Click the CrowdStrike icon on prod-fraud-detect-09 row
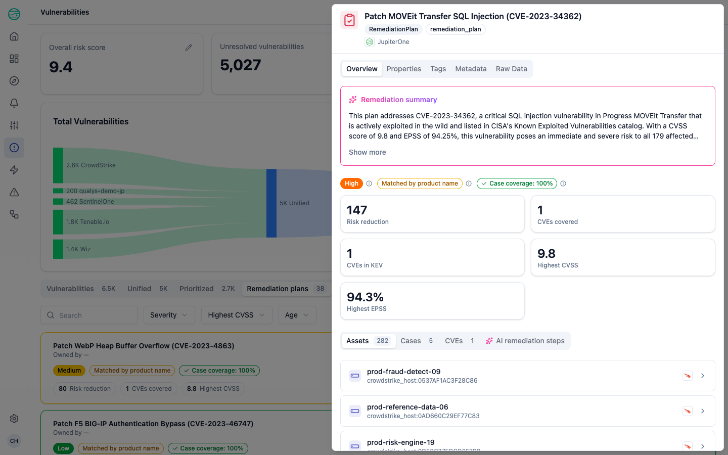Screen dimensions: 728x455 (x=688, y=376)
